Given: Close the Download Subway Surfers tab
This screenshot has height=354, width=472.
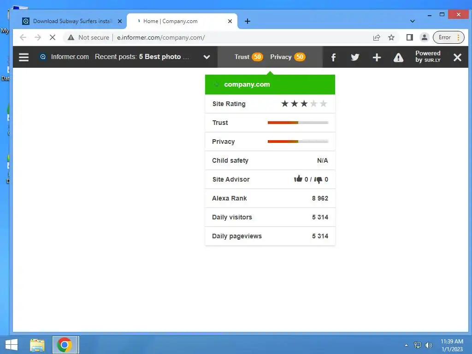Looking at the screenshot, I should (x=120, y=21).
